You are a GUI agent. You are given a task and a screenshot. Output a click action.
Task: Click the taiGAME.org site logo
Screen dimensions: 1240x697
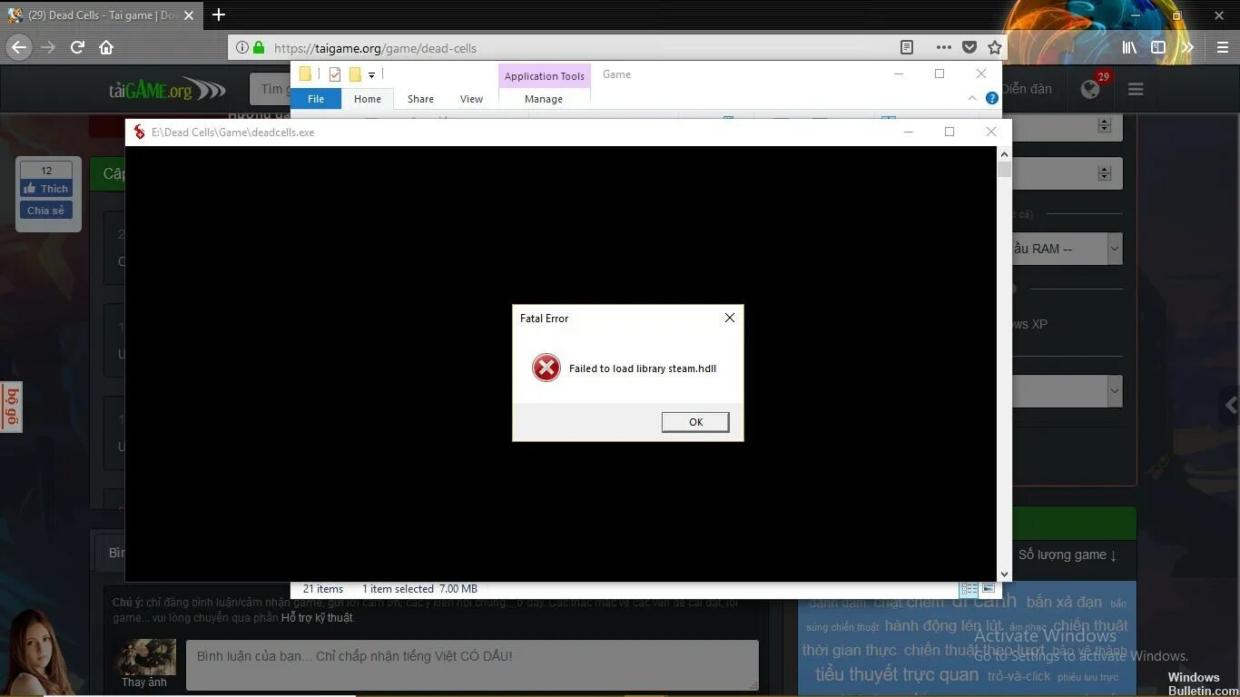(166, 89)
